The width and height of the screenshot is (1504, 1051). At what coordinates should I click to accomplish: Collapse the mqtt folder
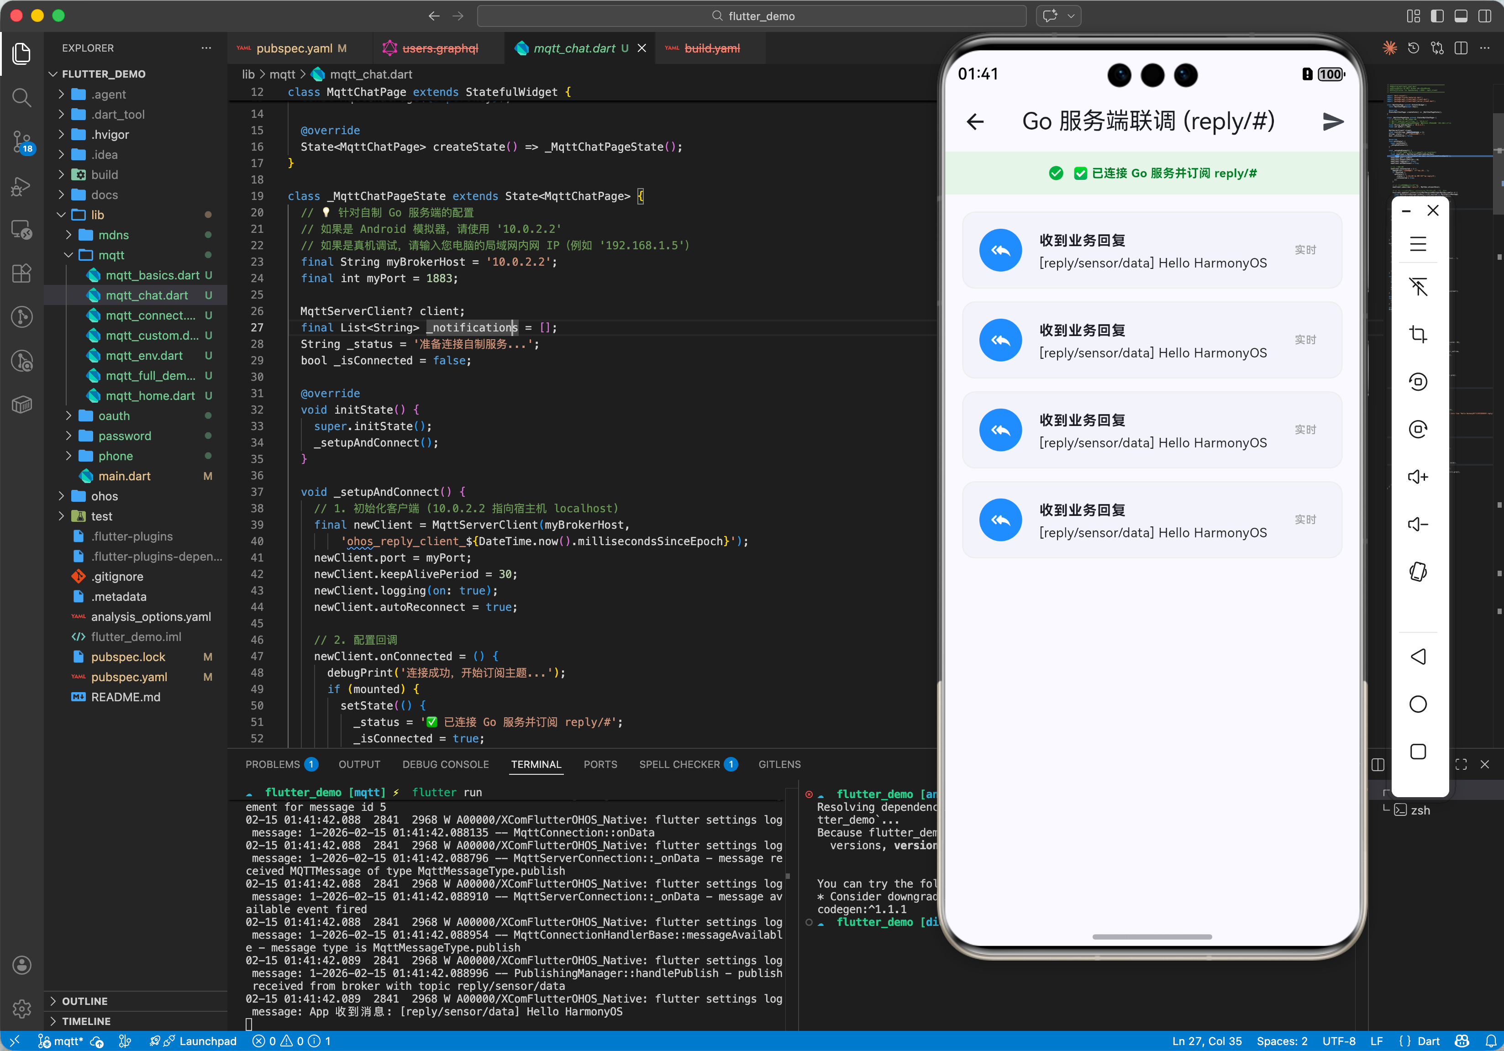click(x=110, y=255)
